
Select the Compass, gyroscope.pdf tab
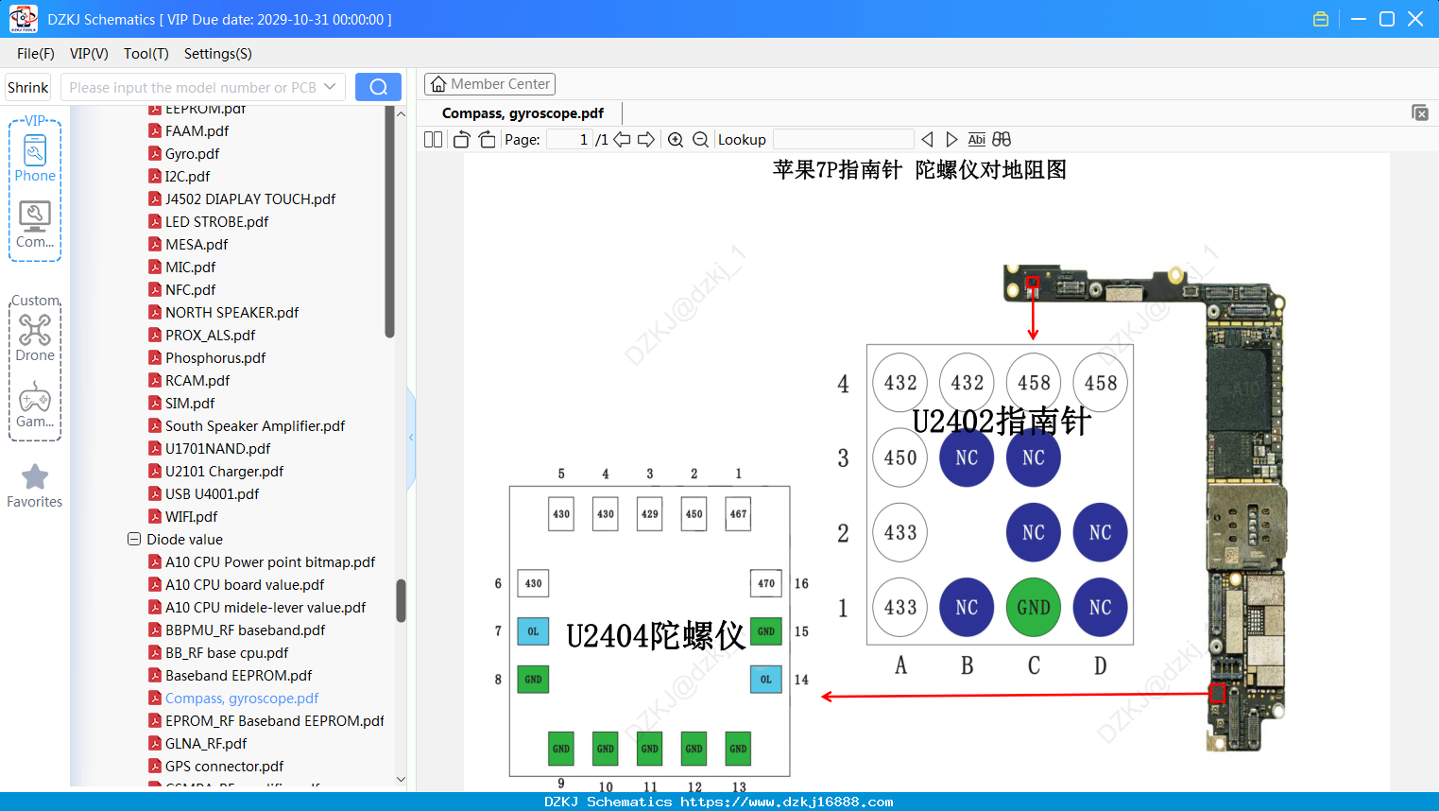tap(522, 112)
